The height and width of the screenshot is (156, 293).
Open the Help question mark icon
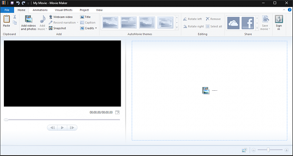tap(289, 10)
